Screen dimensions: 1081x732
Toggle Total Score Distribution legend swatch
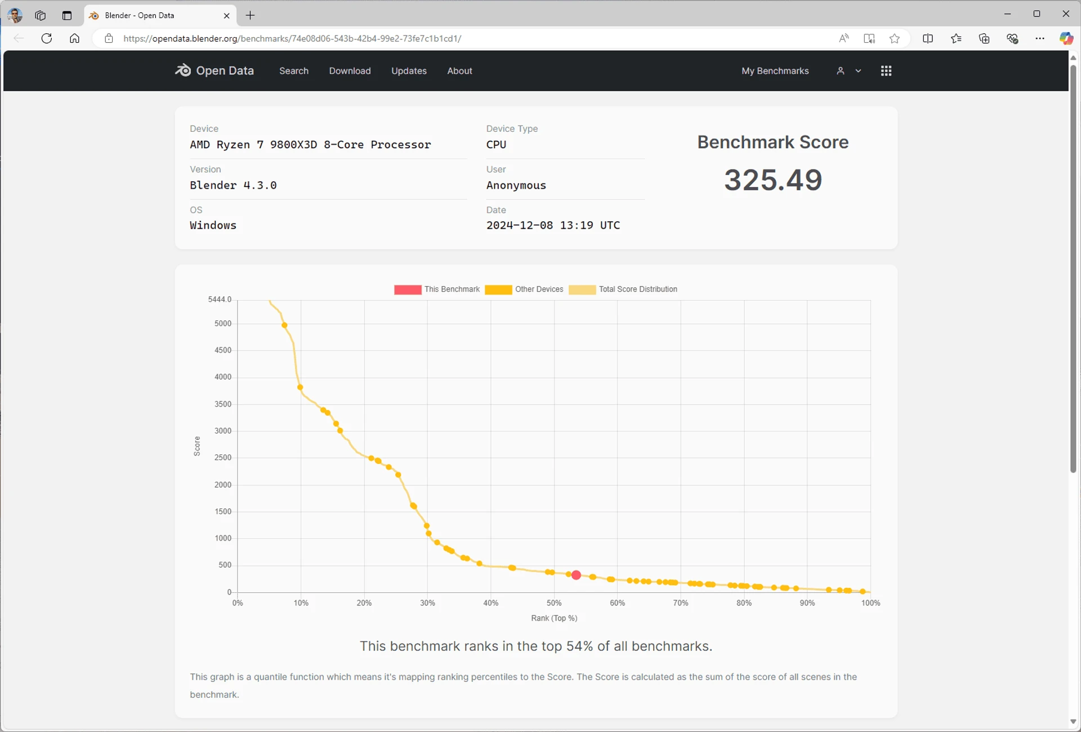(x=582, y=289)
